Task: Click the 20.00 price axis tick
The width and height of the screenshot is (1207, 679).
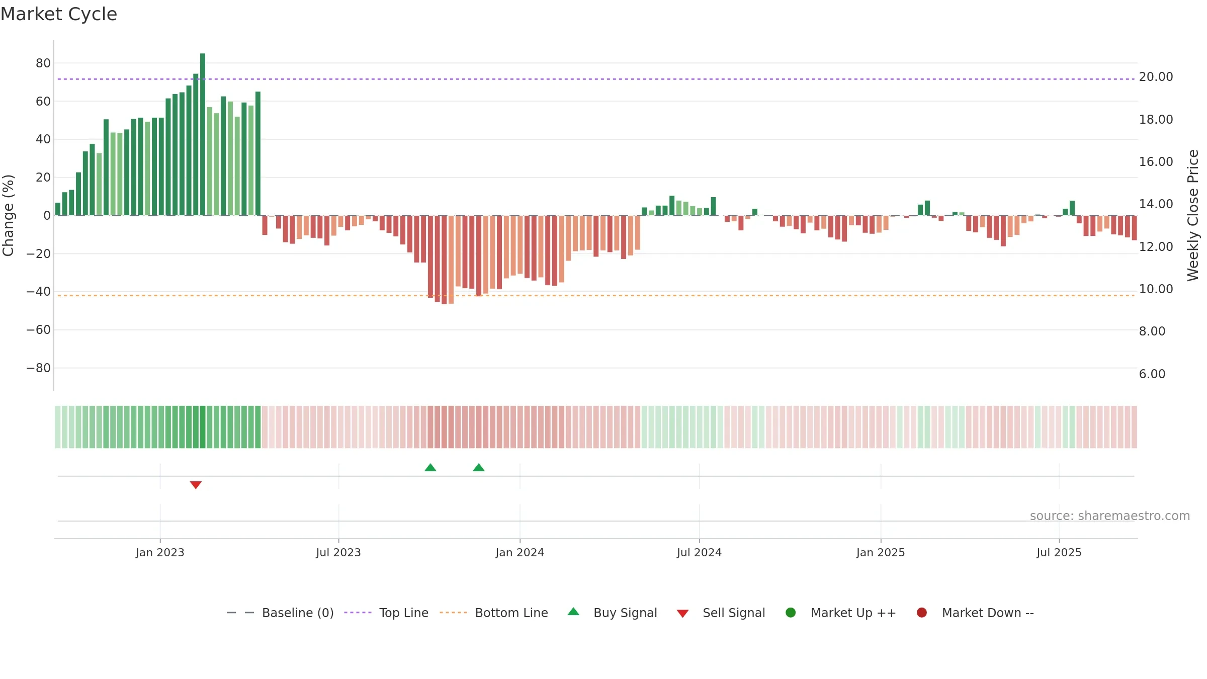Action: [1156, 76]
